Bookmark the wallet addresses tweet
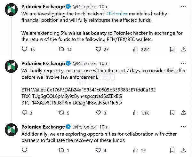Screen dimensions: 192x157 click(172, 113)
